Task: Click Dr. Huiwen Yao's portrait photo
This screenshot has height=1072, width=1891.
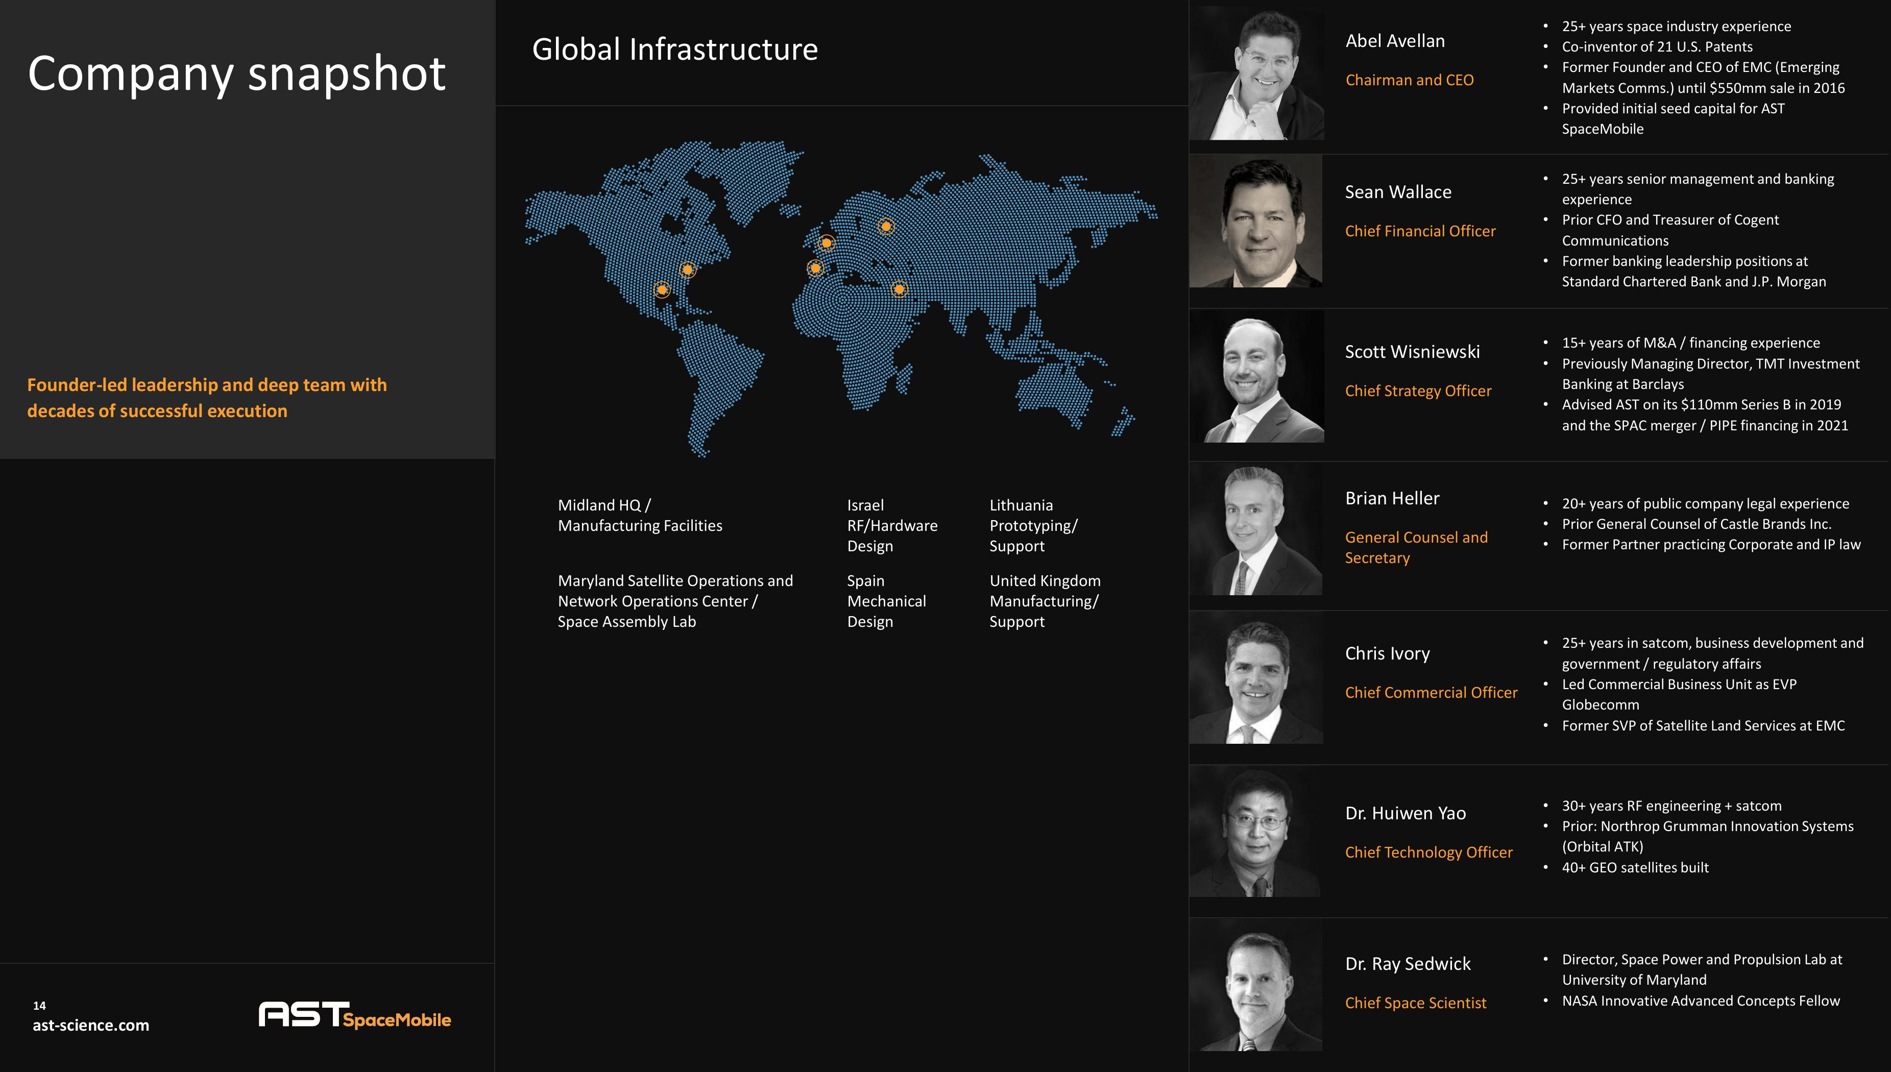Action: (x=1255, y=831)
